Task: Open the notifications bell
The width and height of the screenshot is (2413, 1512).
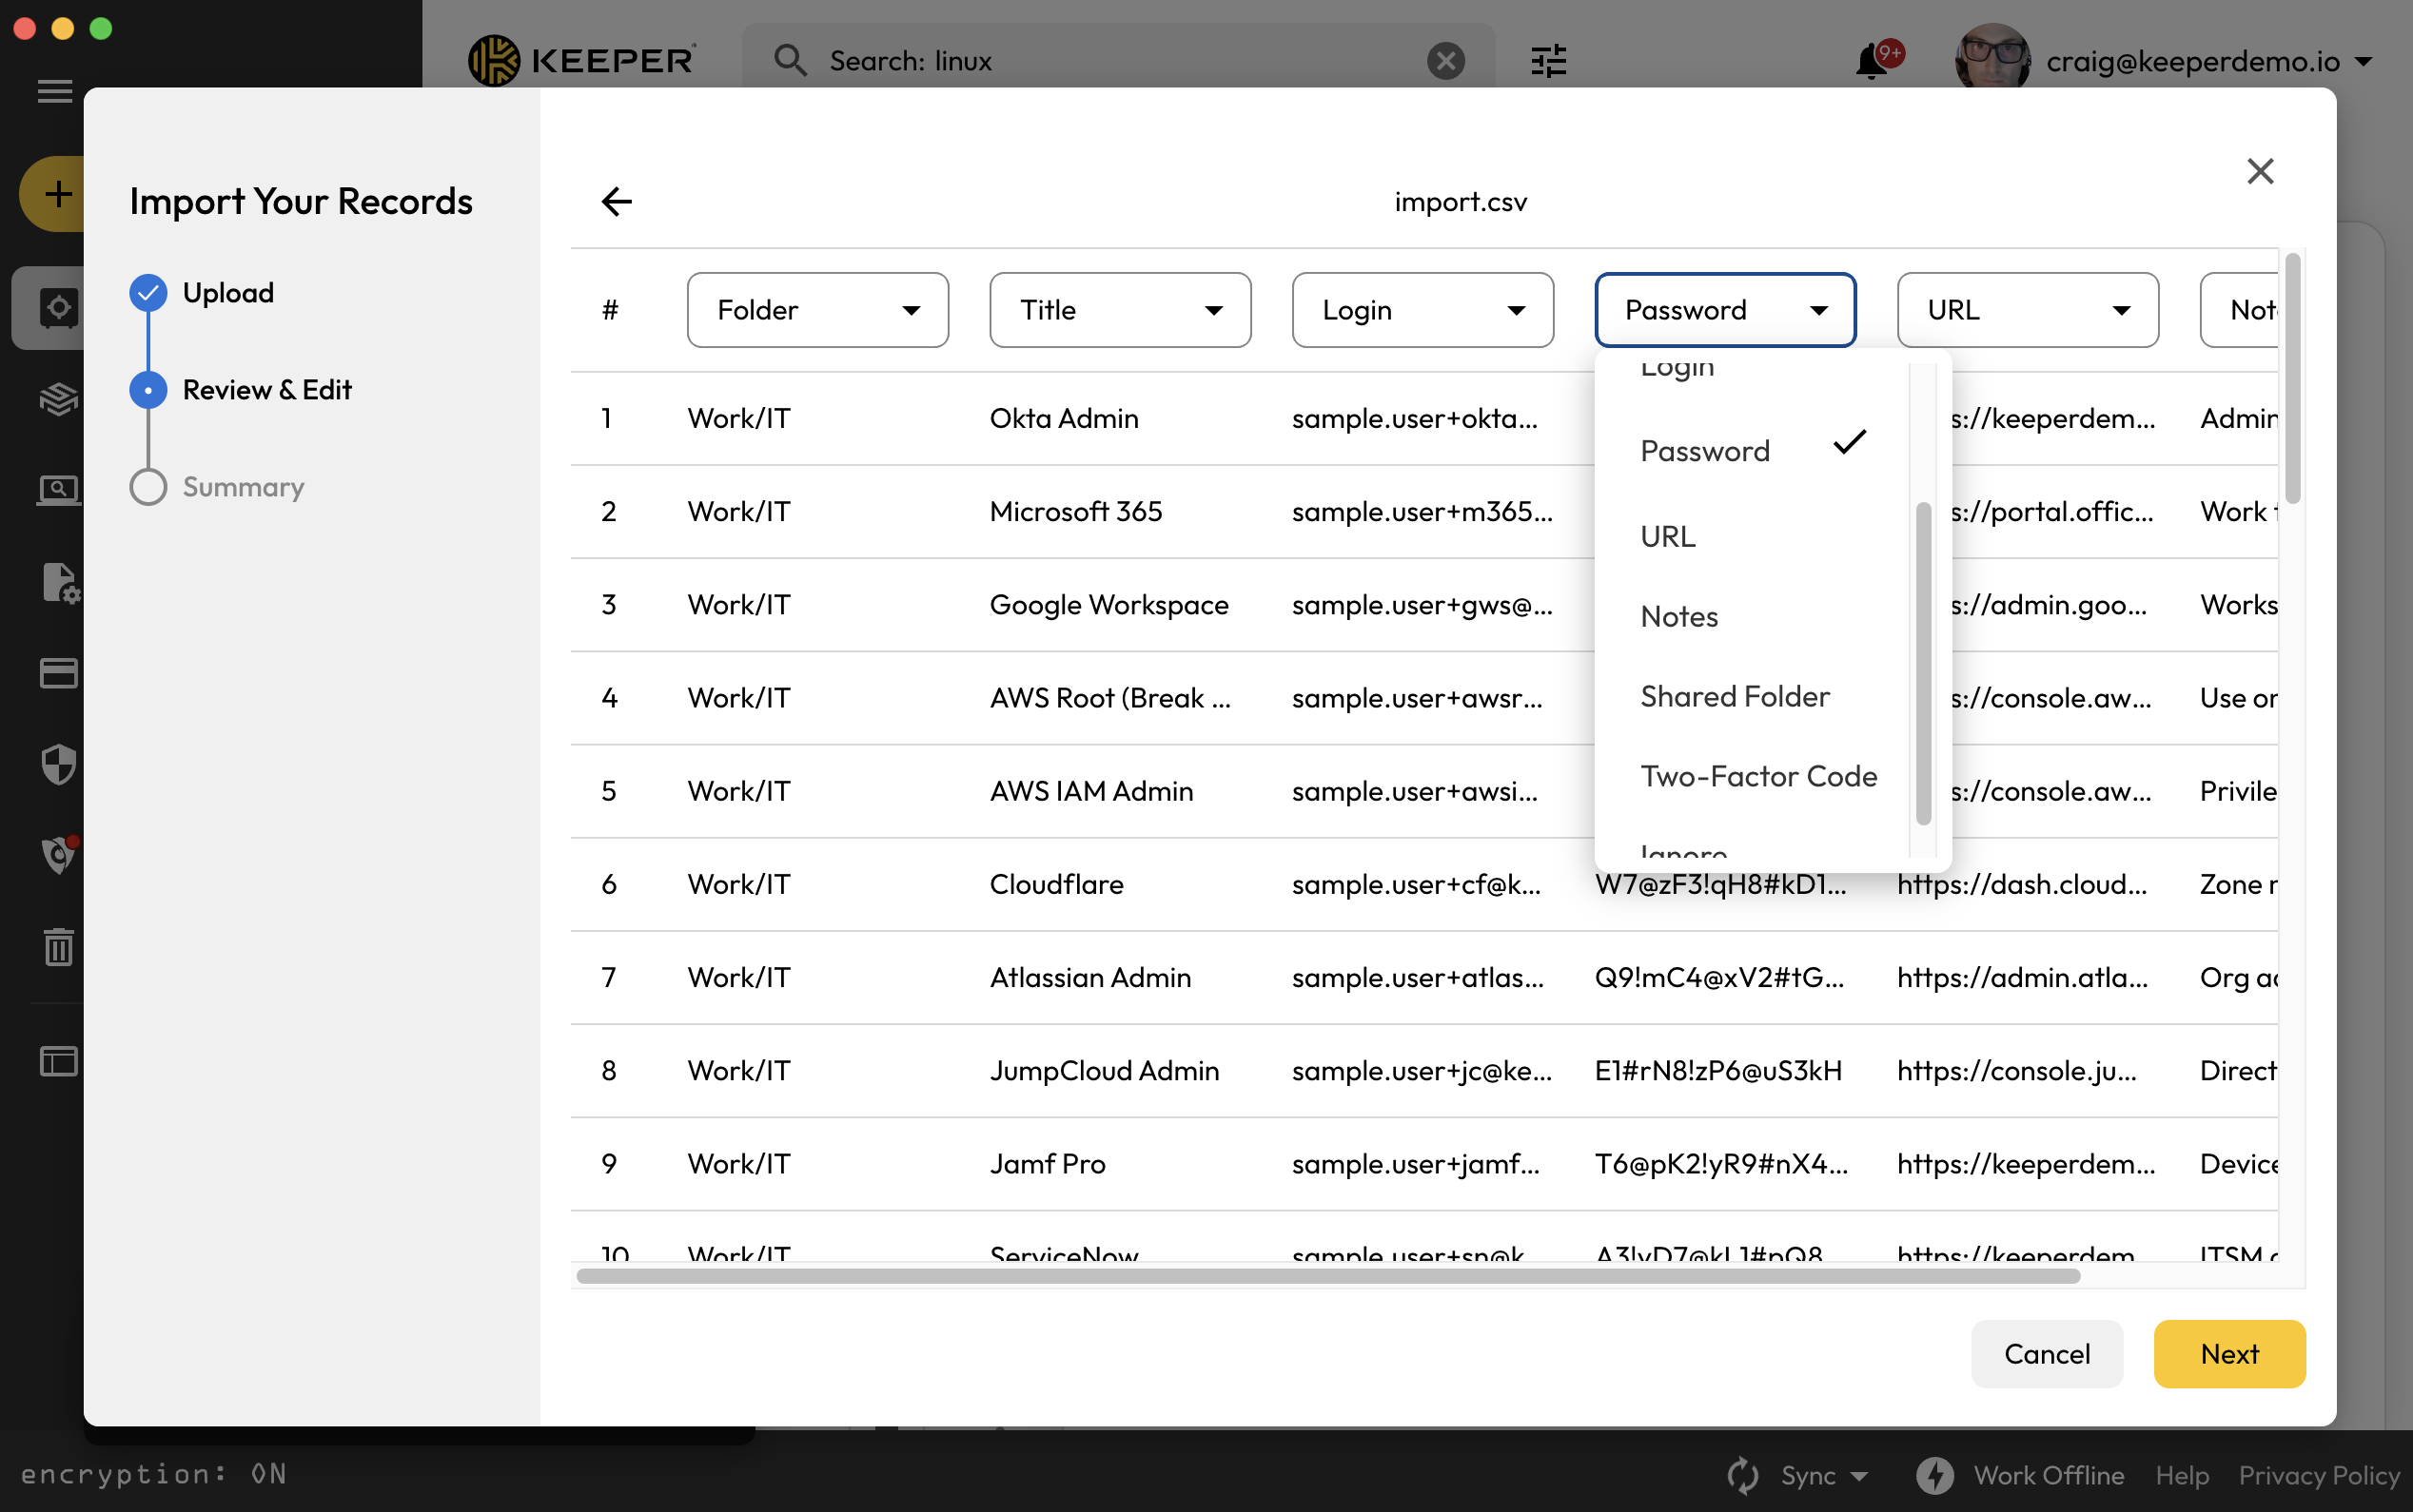Action: pyautogui.click(x=1871, y=61)
